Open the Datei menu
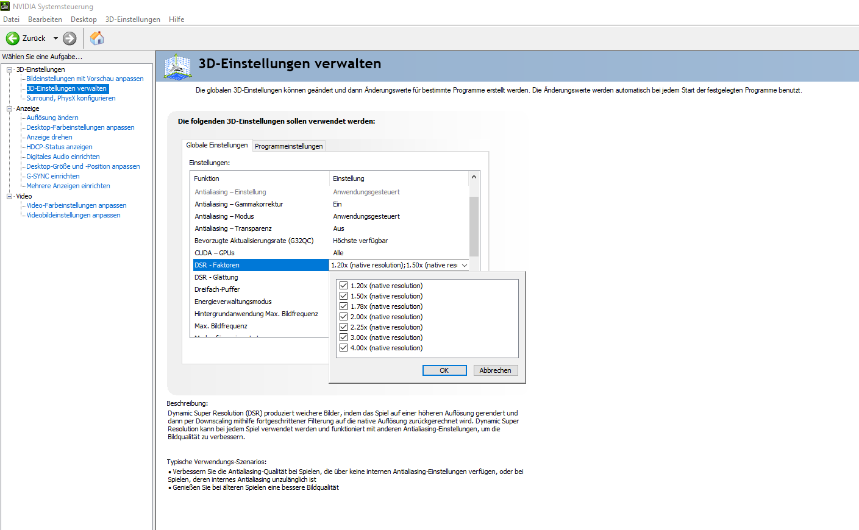Viewport: 859px width, 530px height. click(11, 19)
